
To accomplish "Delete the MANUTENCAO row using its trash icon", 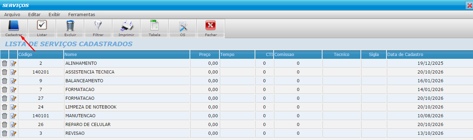I will click(5, 116).
